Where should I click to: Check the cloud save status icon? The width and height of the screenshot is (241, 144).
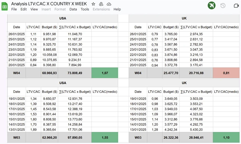pyautogui.click(x=109, y=4)
